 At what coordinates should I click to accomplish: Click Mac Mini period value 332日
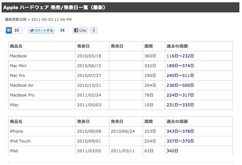[150, 66]
